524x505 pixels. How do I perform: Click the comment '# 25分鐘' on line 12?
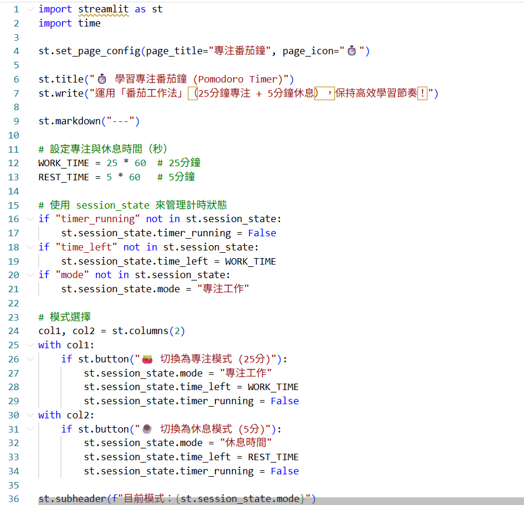(x=179, y=163)
